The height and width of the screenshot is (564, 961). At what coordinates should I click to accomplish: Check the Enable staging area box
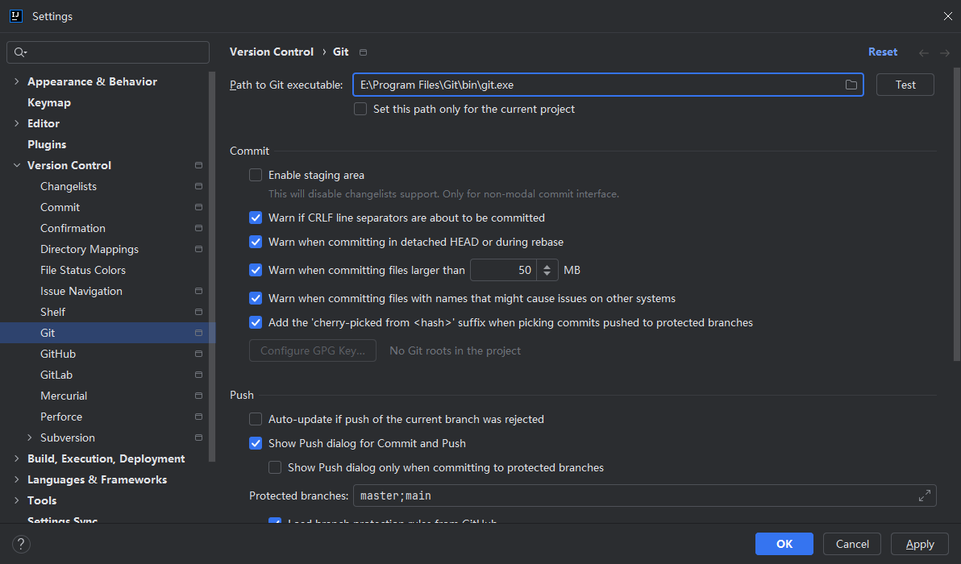(x=256, y=175)
